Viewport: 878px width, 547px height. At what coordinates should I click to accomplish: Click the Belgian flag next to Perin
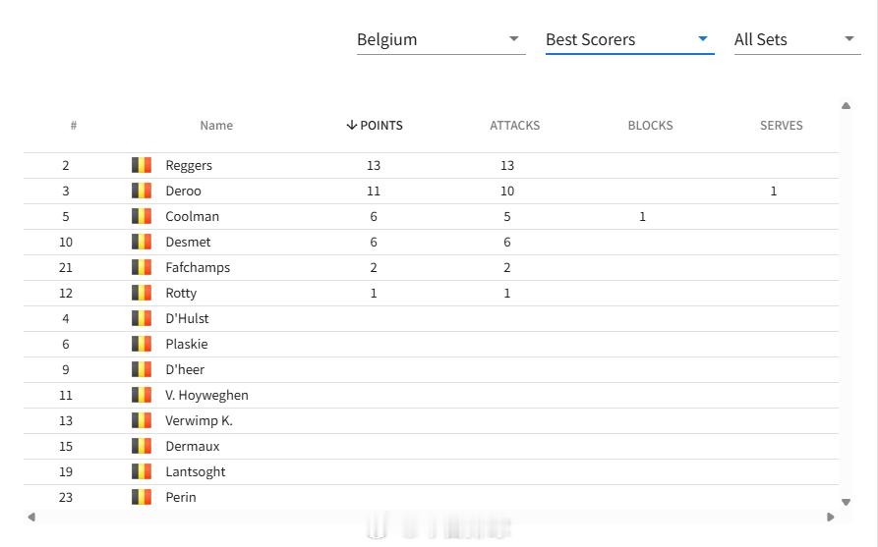point(142,497)
